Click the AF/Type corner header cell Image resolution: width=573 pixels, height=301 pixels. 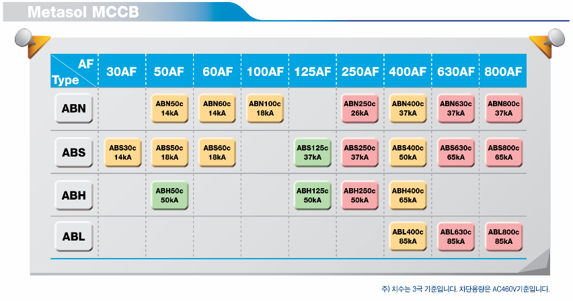click(x=74, y=71)
